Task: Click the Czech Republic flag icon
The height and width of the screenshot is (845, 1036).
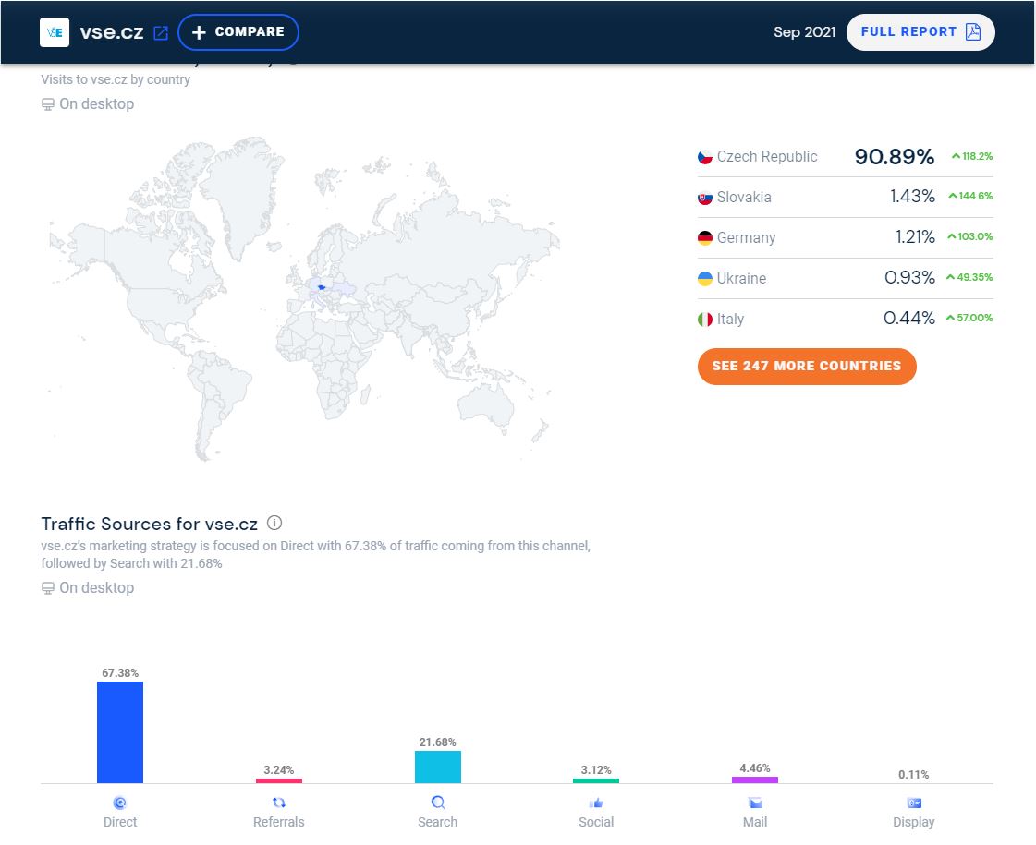Action: click(x=705, y=157)
